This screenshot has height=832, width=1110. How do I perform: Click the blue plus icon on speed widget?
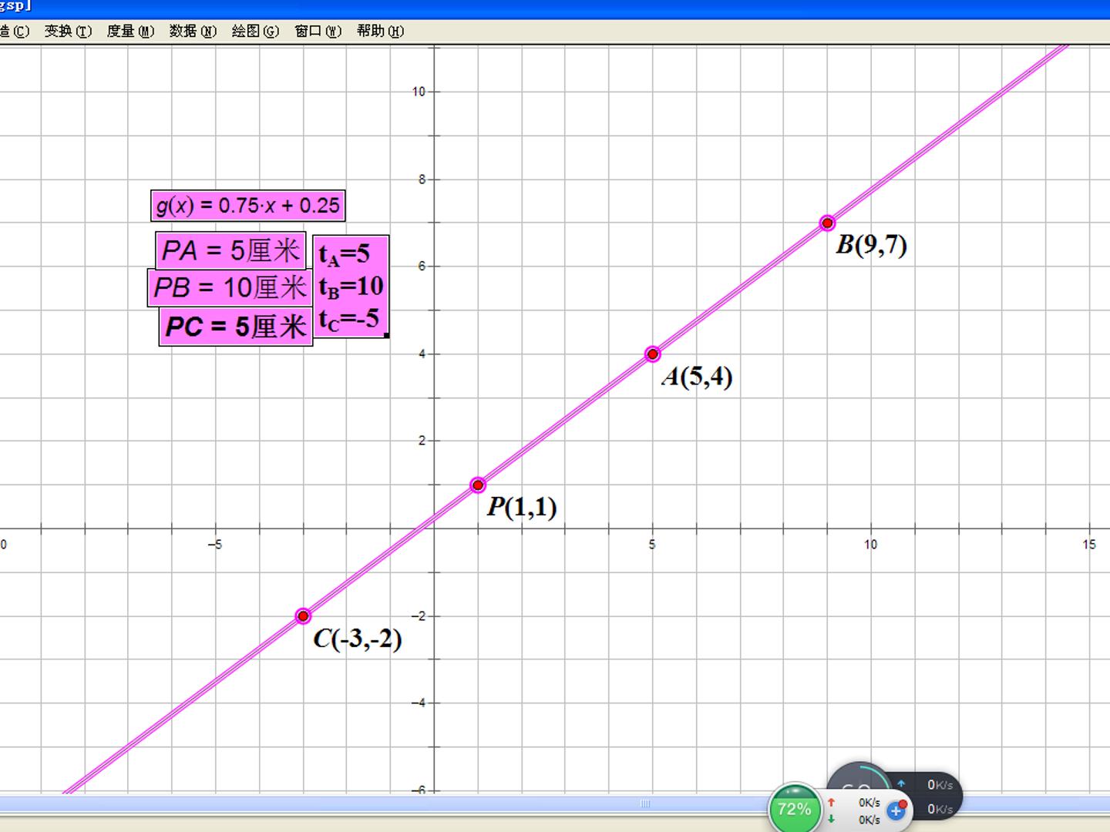(896, 810)
